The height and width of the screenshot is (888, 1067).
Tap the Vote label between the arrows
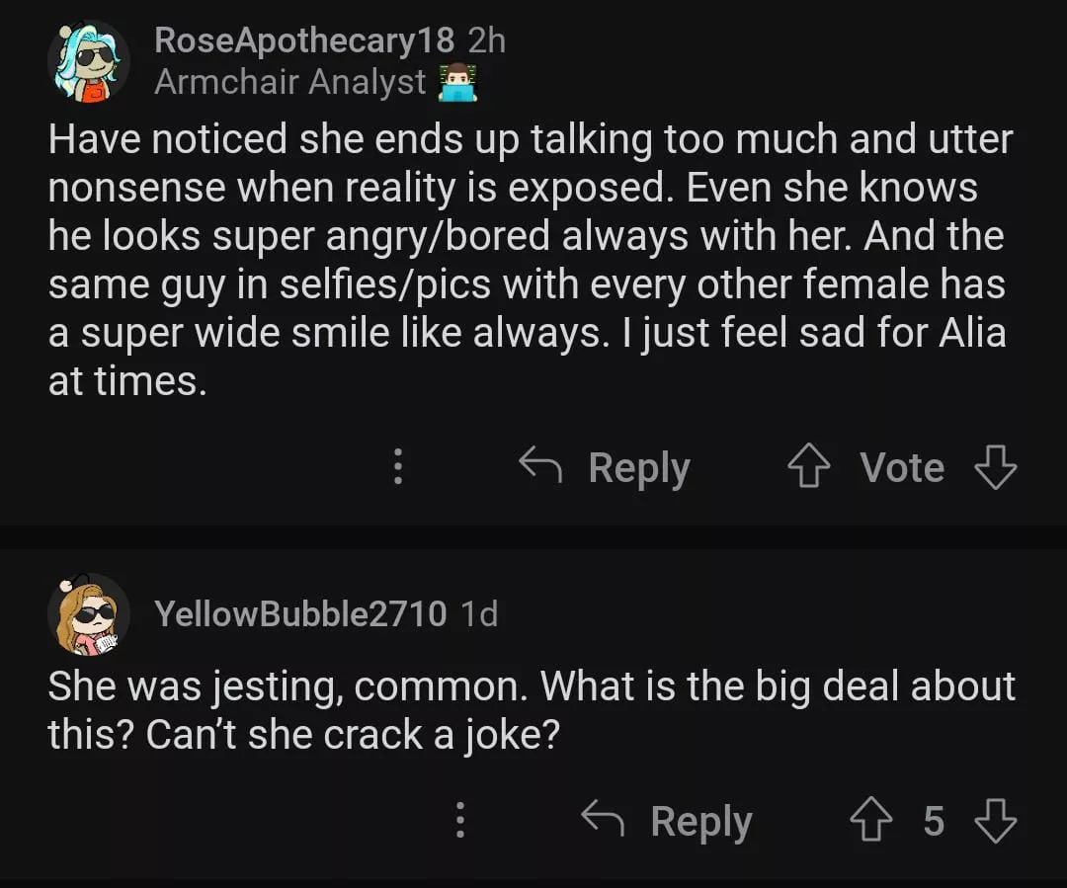coord(902,467)
